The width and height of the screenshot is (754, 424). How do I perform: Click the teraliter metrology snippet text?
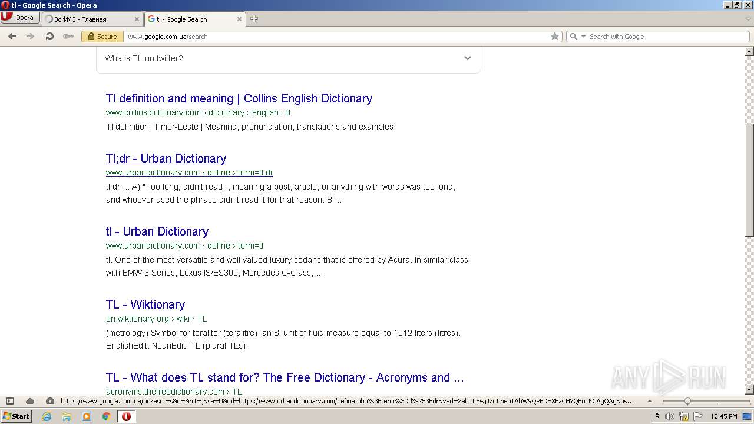283,339
